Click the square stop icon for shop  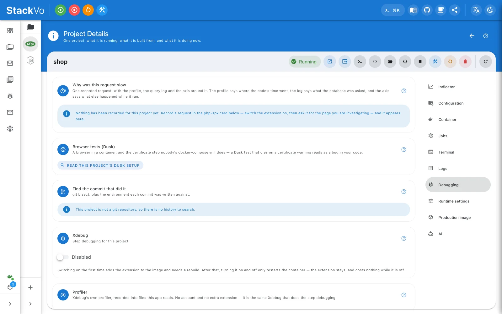[420, 62]
